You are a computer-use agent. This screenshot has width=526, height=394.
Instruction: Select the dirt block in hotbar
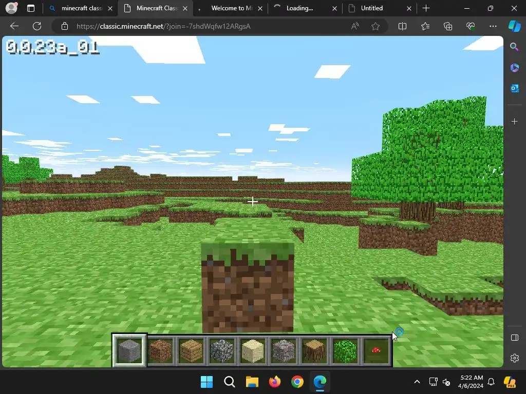click(x=160, y=350)
